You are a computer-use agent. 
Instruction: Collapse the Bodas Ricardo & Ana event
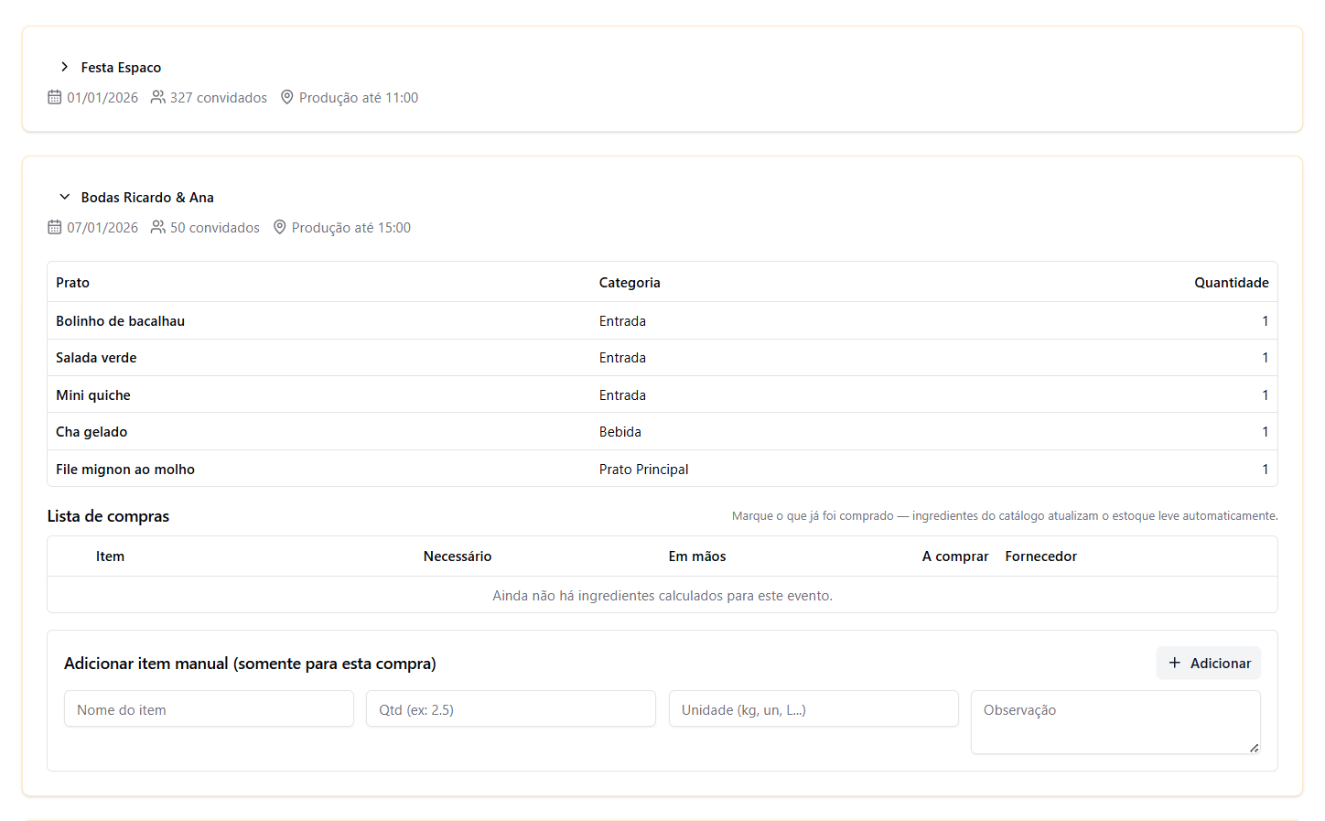coord(64,197)
